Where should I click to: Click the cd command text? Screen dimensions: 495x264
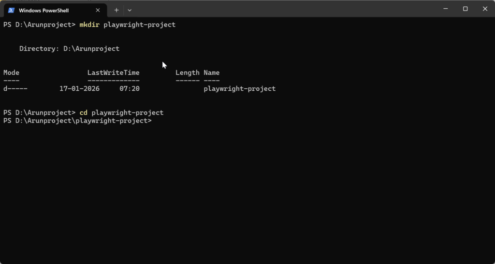tap(84, 113)
